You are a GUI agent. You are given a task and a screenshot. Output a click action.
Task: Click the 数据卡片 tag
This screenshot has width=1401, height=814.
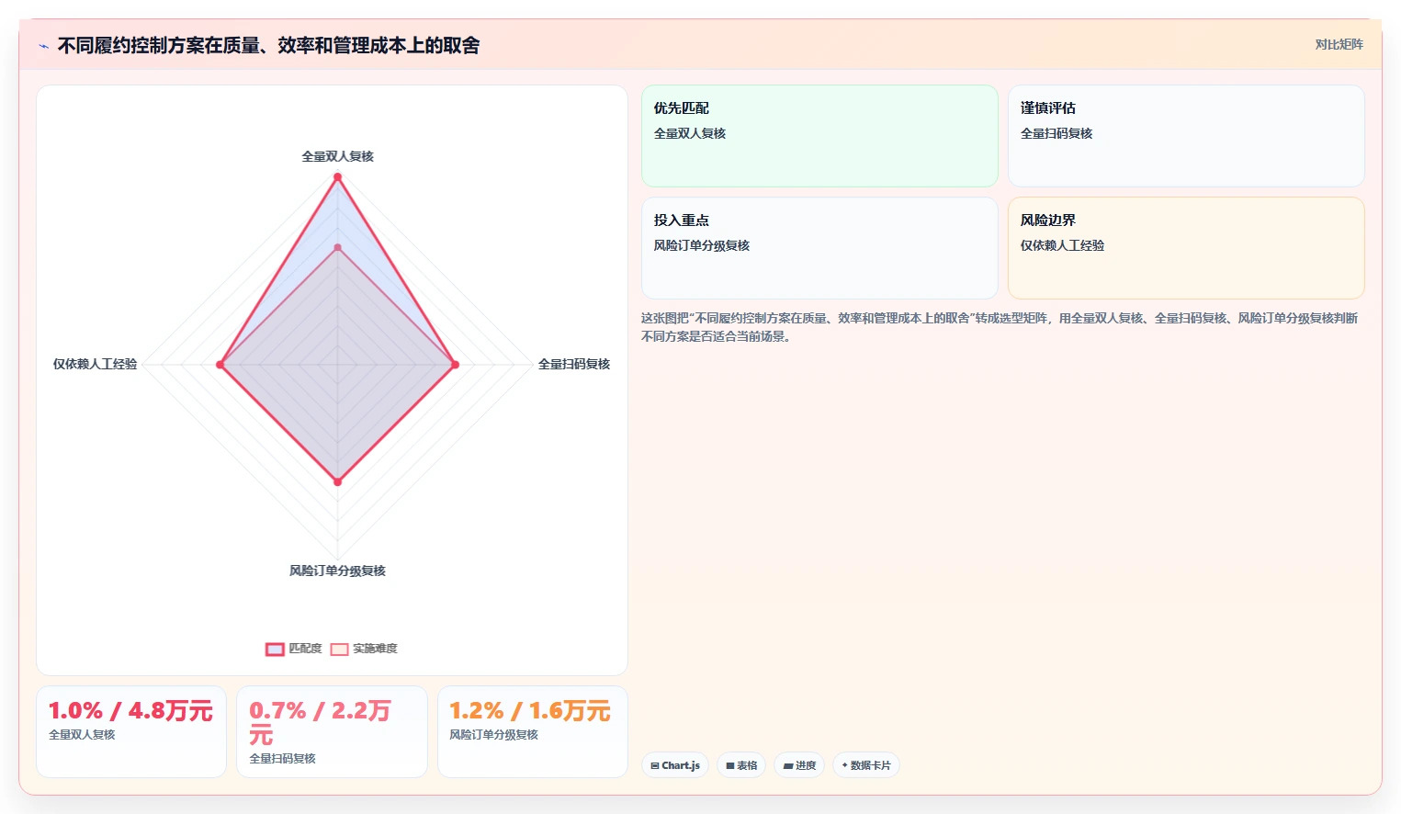866,765
